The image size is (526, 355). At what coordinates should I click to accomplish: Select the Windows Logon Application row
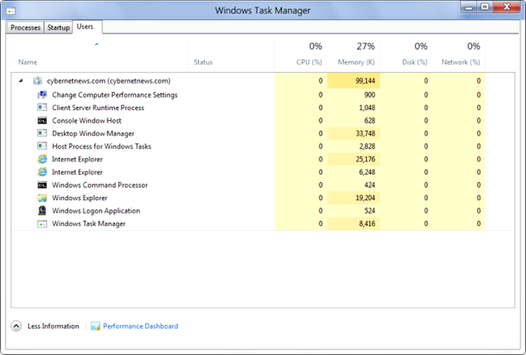tap(263, 210)
